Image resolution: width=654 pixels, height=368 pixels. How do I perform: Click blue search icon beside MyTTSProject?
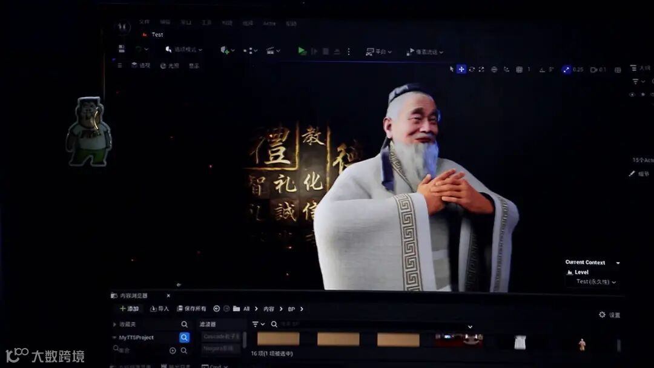point(184,338)
